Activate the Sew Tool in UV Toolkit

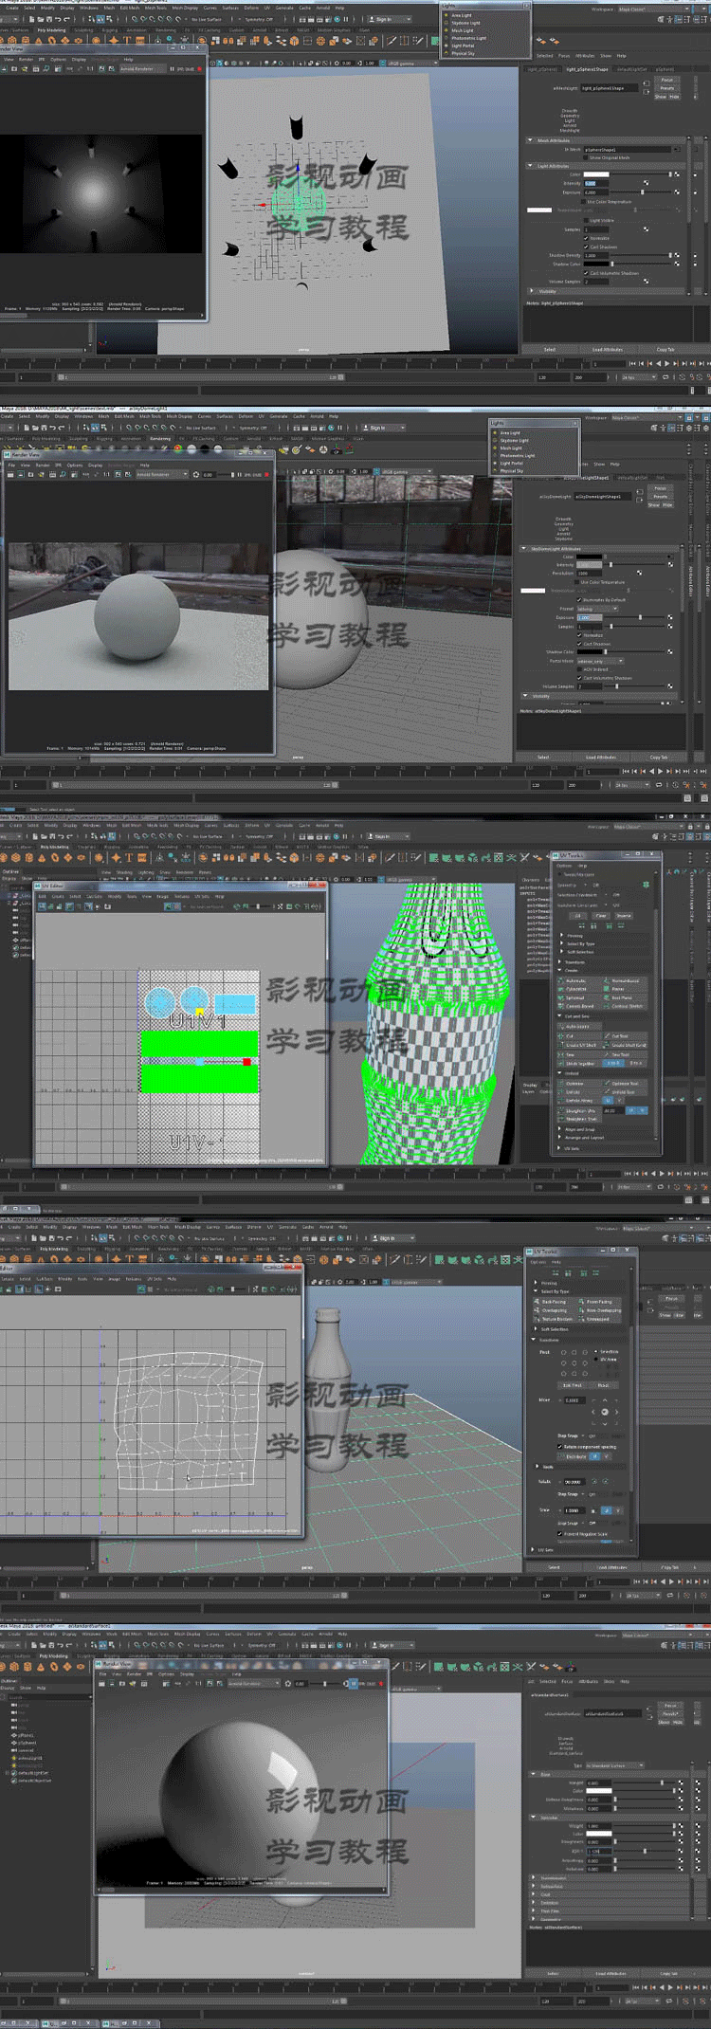[x=626, y=1054]
